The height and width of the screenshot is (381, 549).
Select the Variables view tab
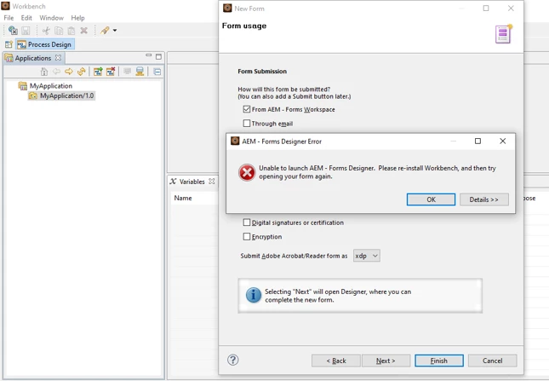coord(192,182)
